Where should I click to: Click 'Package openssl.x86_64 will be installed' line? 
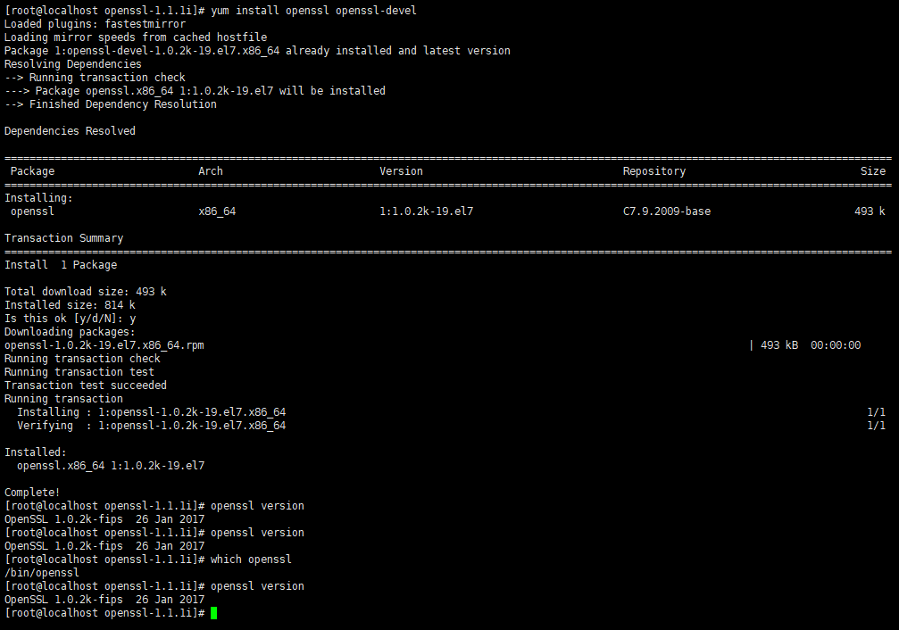click(x=195, y=90)
